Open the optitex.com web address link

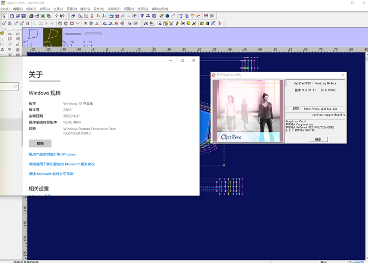(x=320, y=109)
